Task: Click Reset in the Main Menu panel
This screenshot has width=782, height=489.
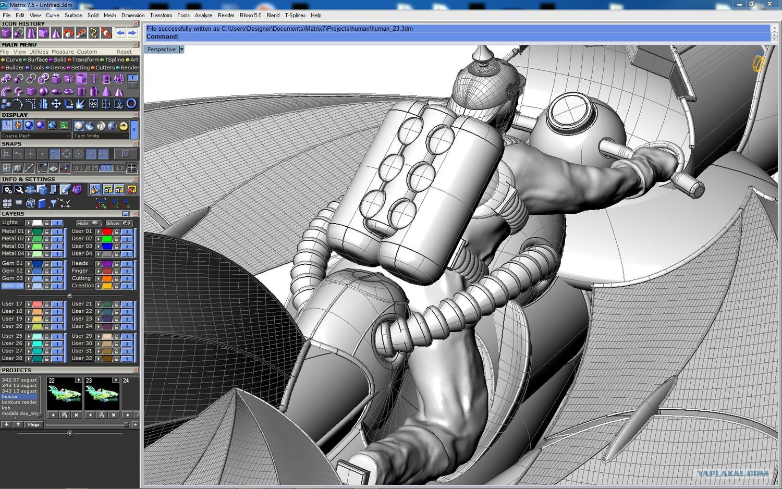Action: [x=124, y=52]
